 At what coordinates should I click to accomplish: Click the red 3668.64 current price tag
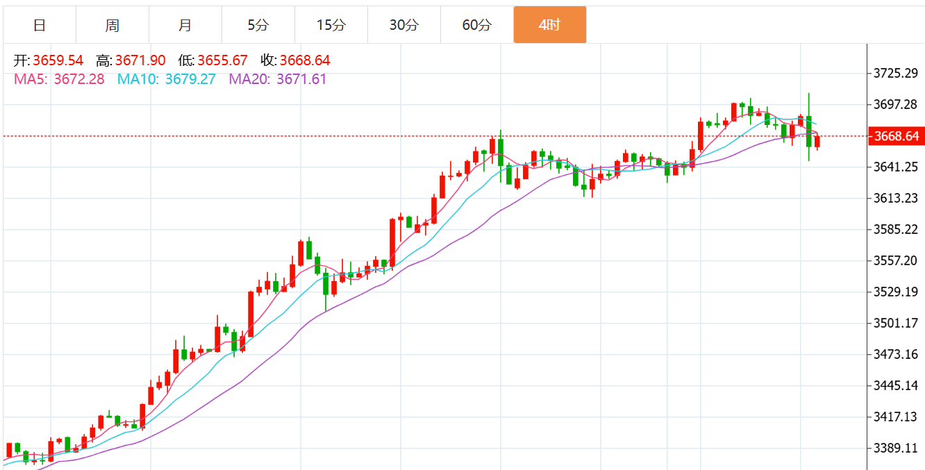click(896, 136)
